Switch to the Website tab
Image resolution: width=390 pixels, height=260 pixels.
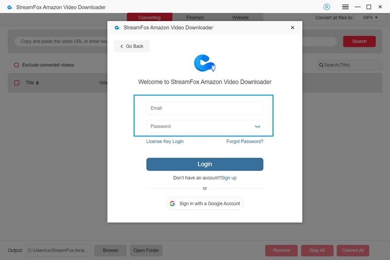pos(240,18)
